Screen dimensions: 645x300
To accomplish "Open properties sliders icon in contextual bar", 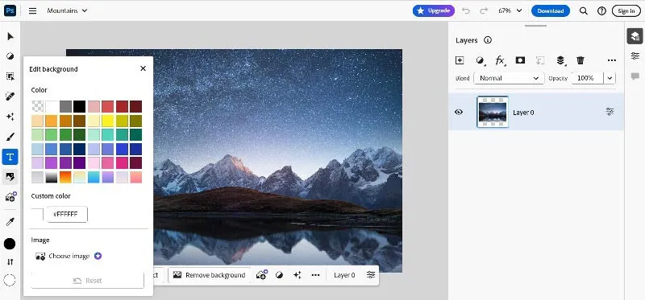I will coord(371,275).
